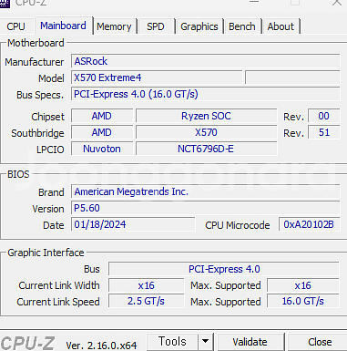The height and width of the screenshot is (351, 347).
Task: Open the About tab
Action: 281,26
